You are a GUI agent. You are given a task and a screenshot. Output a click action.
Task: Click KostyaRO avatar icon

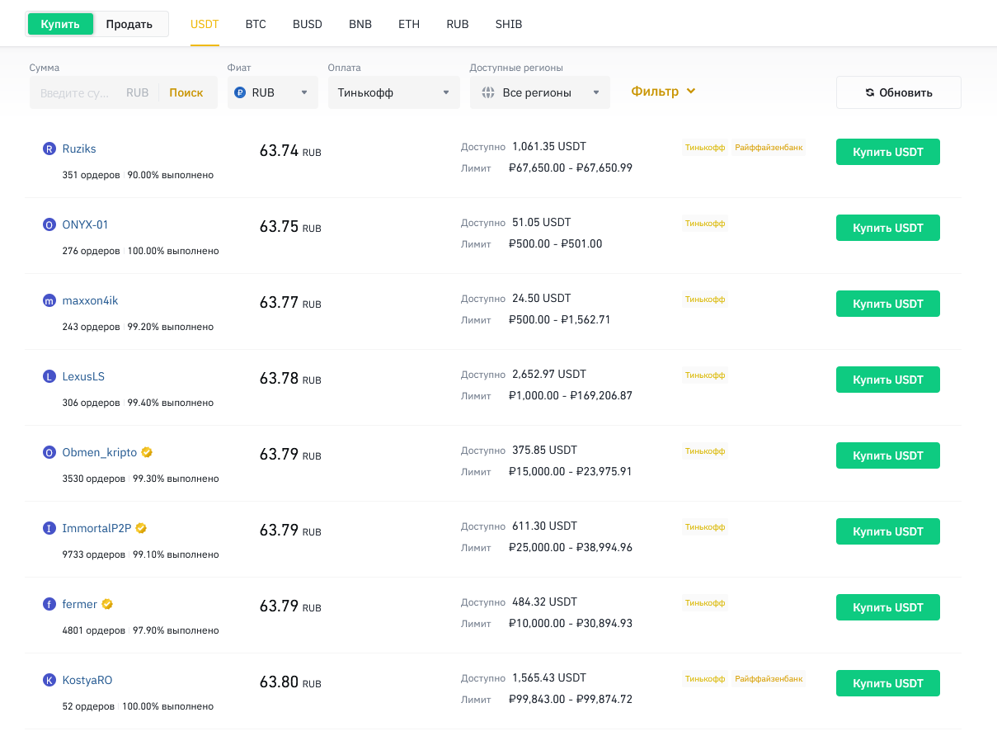coord(49,680)
